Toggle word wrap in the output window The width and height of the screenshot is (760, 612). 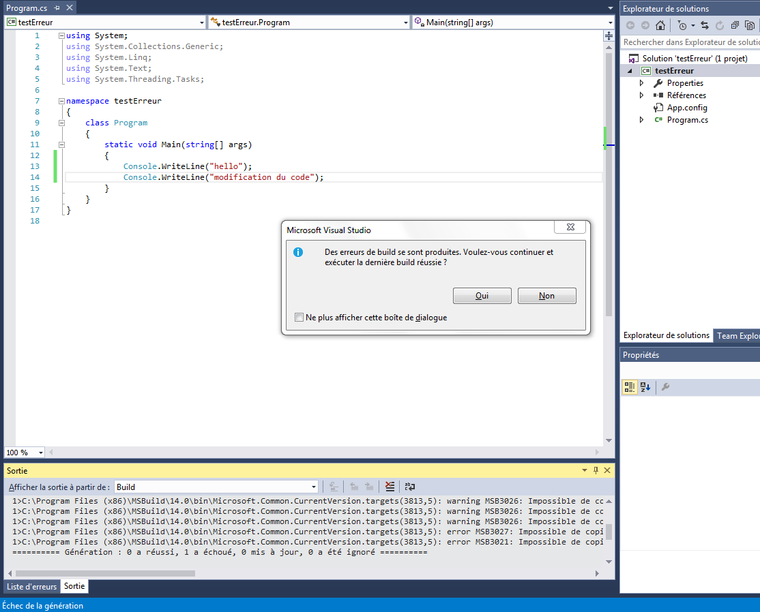409,487
